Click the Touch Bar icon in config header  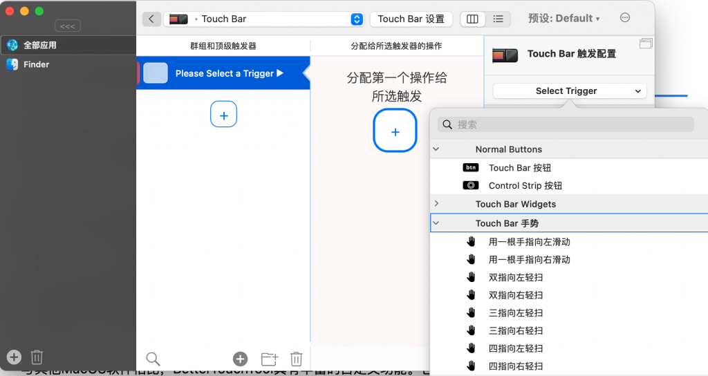[x=505, y=55]
